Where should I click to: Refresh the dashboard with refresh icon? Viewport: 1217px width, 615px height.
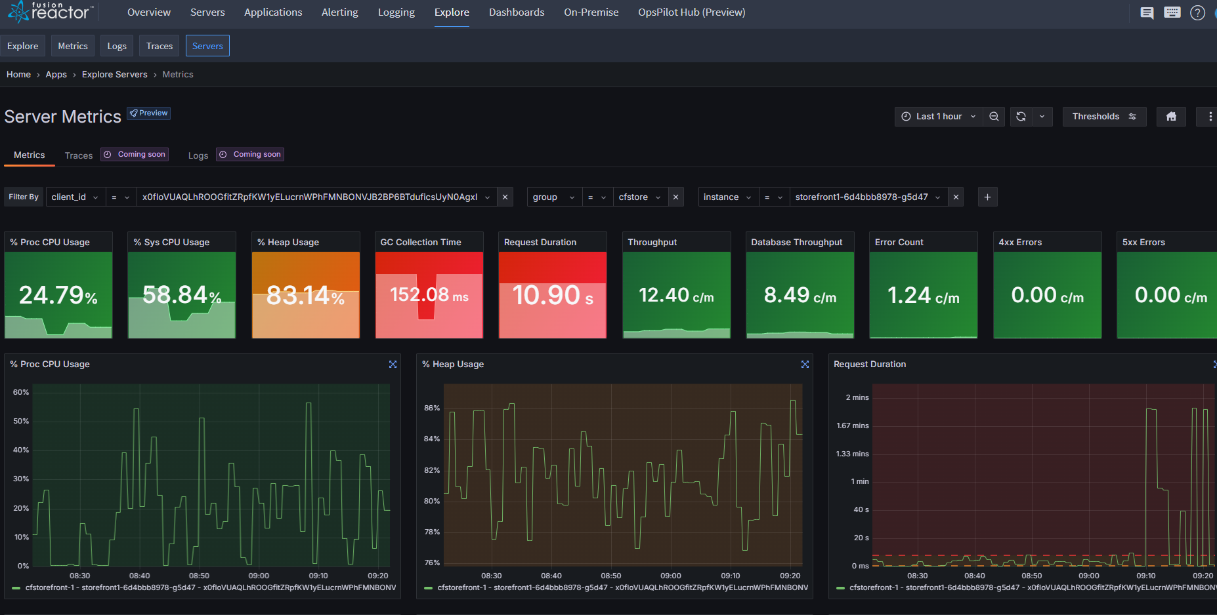1021,117
